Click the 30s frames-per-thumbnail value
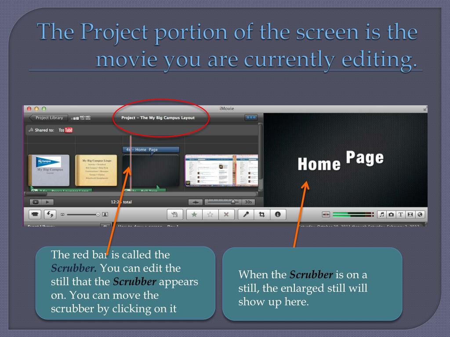The width and height of the screenshot is (450, 337). (x=249, y=202)
